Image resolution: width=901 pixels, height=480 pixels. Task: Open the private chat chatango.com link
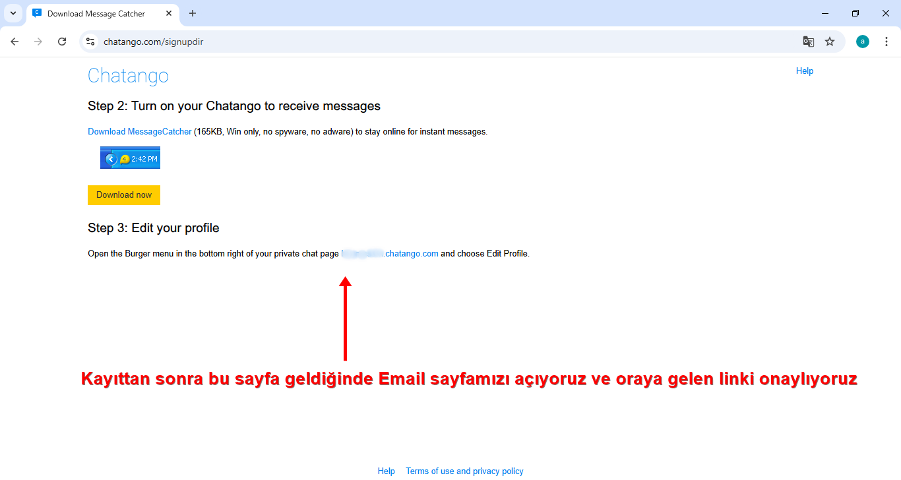[x=390, y=253]
